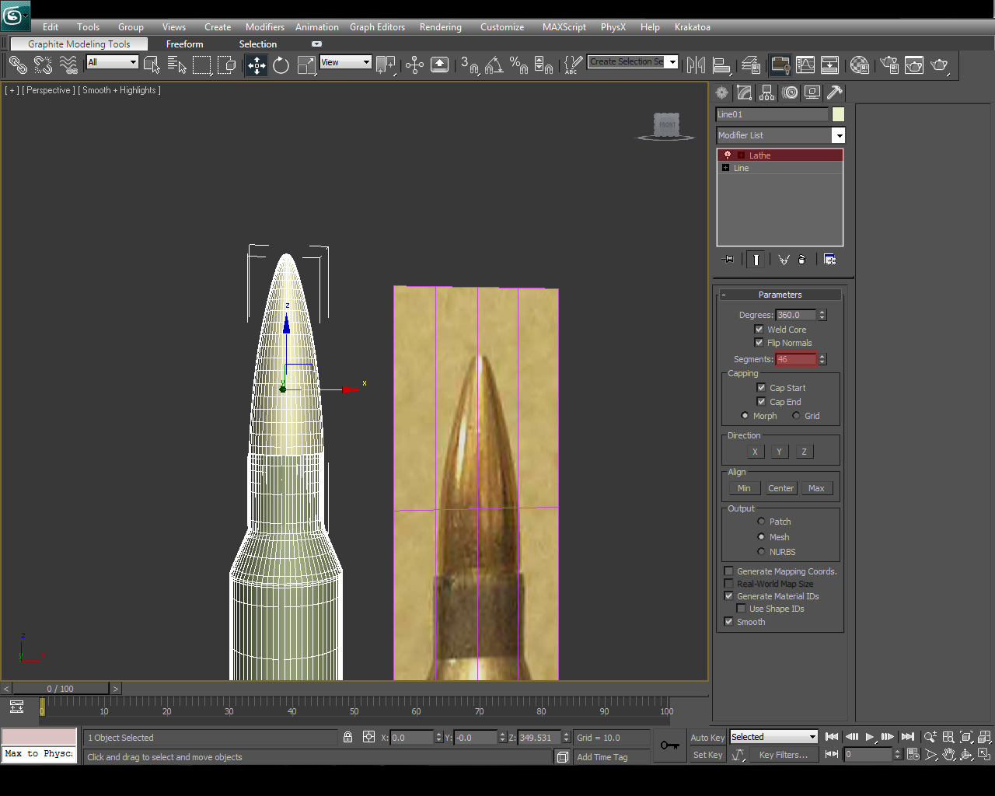Open the Material Editor

click(860, 65)
